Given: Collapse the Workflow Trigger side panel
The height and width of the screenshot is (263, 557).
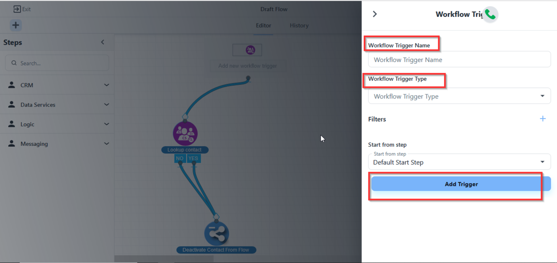Looking at the screenshot, I should click(375, 14).
